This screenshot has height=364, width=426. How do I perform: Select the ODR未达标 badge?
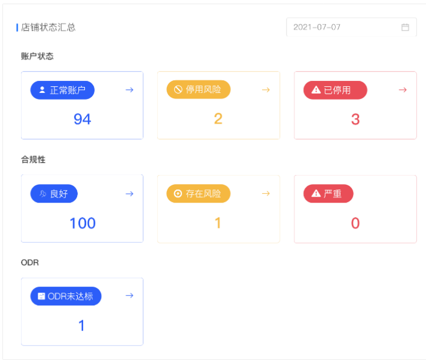(x=66, y=296)
